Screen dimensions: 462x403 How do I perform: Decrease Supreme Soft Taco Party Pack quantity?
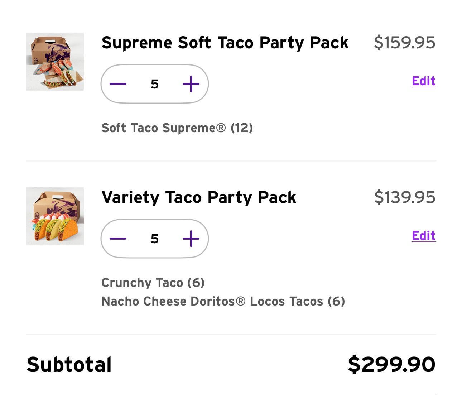[118, 84]
